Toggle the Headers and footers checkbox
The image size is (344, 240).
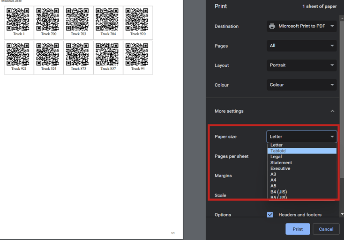click(x=270, y=215)
